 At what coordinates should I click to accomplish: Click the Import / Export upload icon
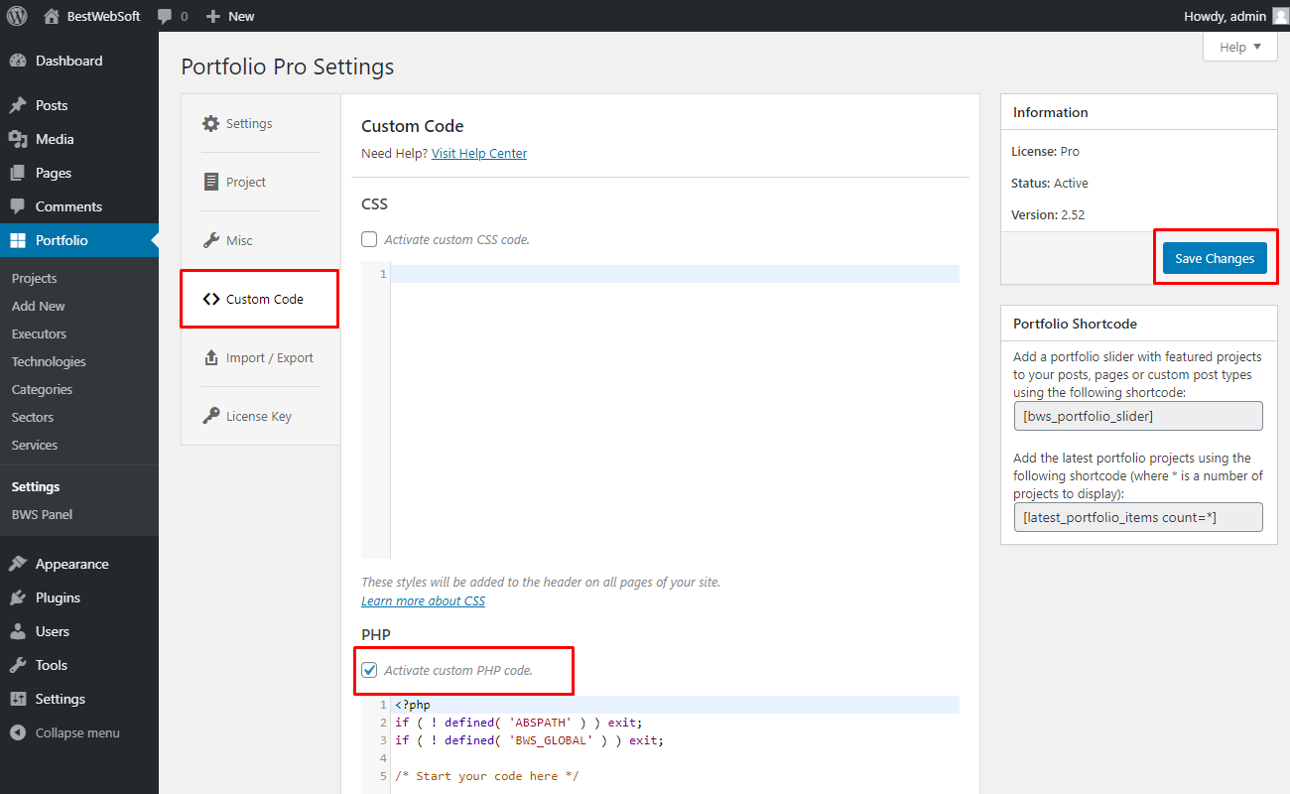tap(210, 357)
